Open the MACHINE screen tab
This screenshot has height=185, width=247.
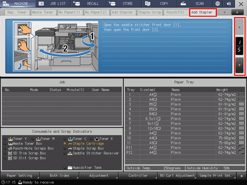point(18,3)
